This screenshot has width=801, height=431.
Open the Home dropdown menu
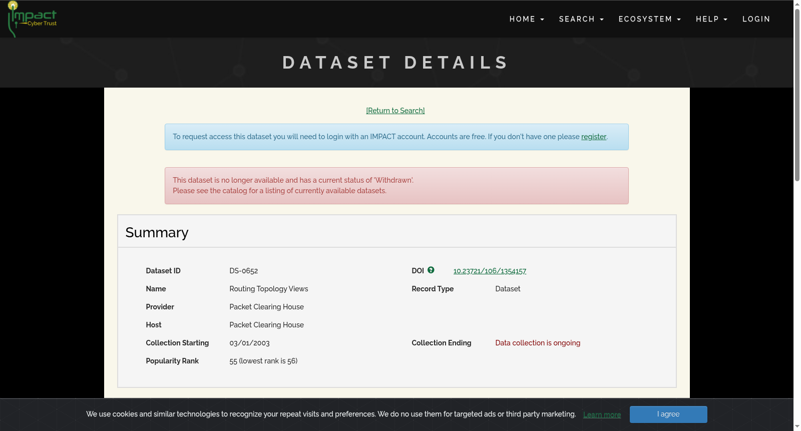point(527,19)
